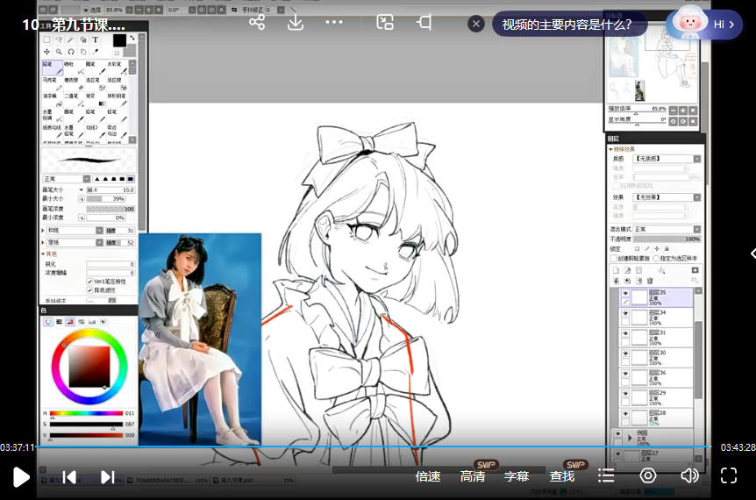Open the 高清 video quality menu
Screen dimensions: 756x500
473,476
